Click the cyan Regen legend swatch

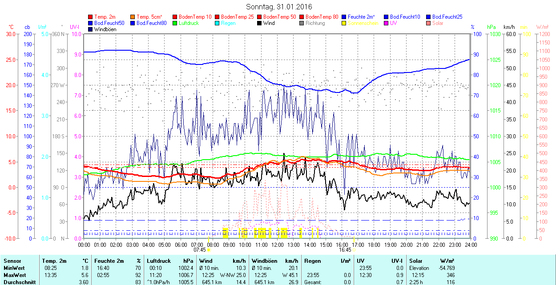[x=218, y=23]
